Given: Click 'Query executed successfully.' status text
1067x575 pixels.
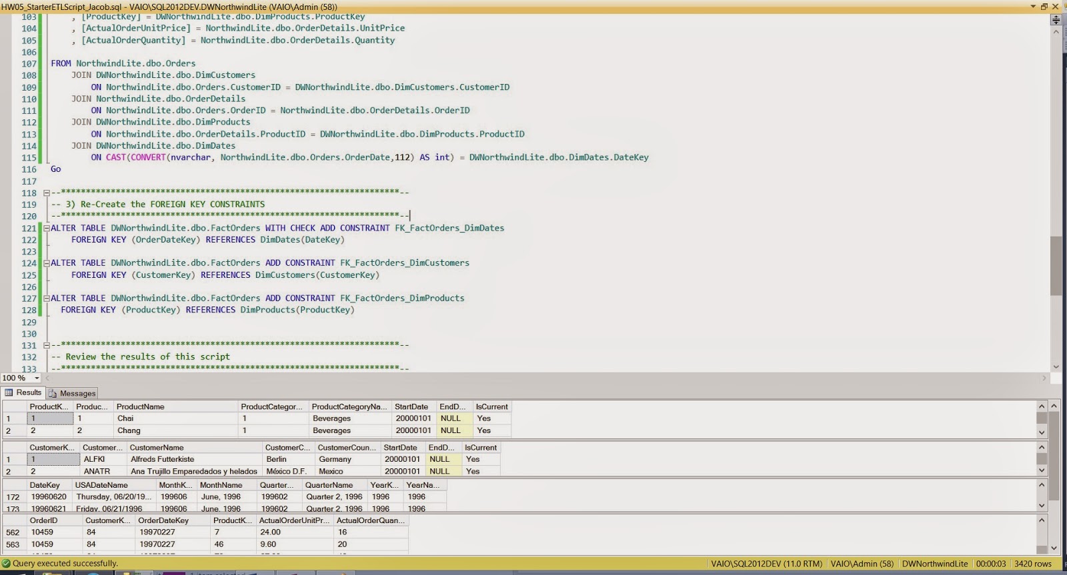Looking at the screenshot, I should (65, 564).
